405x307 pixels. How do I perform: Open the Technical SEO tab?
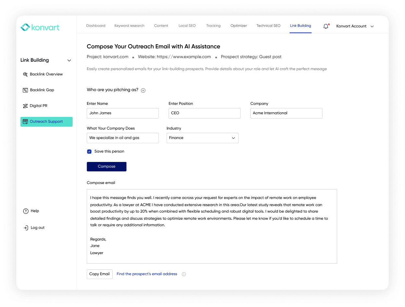click(x=268, y=26)
